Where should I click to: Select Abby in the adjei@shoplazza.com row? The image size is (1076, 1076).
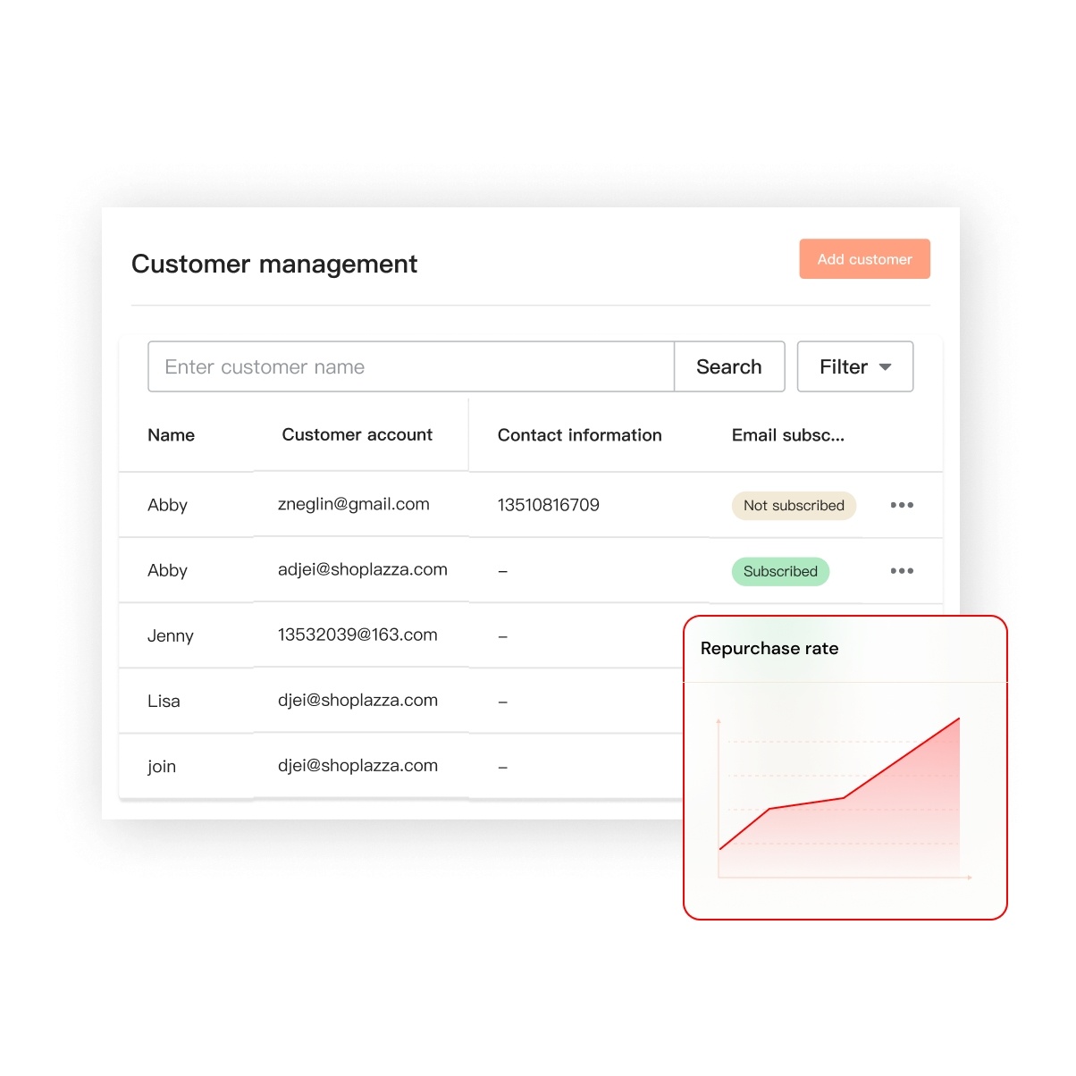coord(167,571)
